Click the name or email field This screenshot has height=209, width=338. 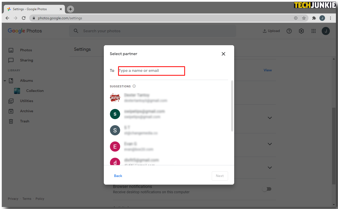click(x=151, y=71)
